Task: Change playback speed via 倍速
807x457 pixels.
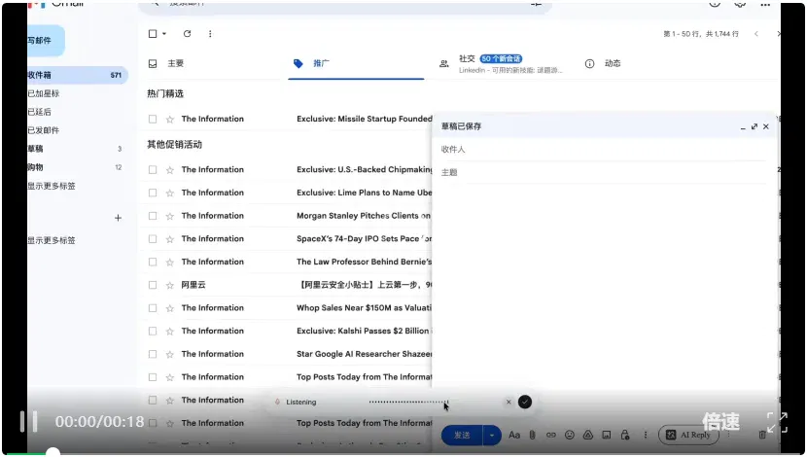Action: coord(720,422)
